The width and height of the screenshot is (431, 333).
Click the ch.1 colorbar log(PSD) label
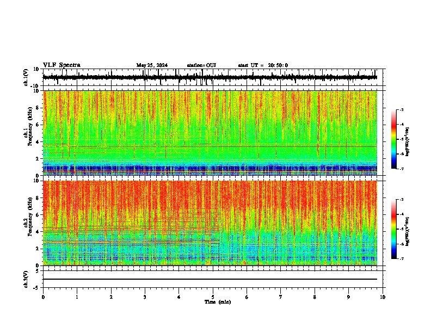(407, 142)
